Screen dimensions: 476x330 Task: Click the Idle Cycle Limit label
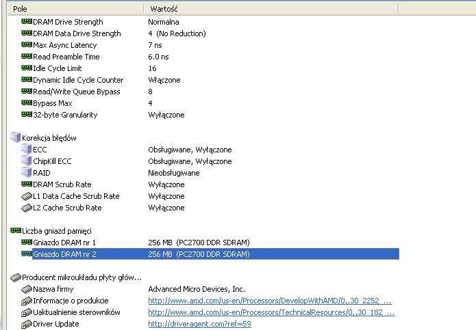[x=57, y=68]
